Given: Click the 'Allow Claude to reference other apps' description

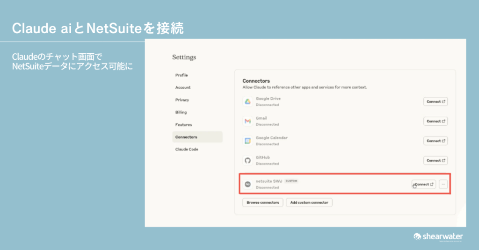Looking at the screenshot, I should coord(305,87).
